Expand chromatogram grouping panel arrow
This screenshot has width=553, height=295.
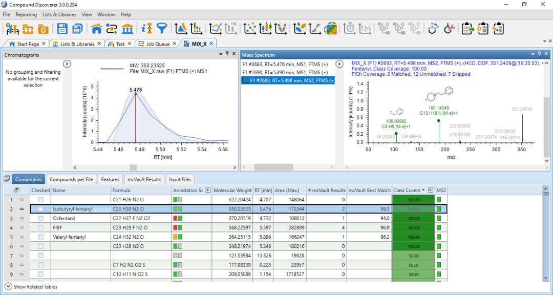(67, 64)
